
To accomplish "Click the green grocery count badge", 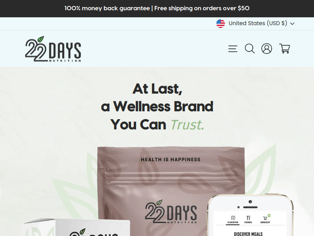I will click(269, 216).
